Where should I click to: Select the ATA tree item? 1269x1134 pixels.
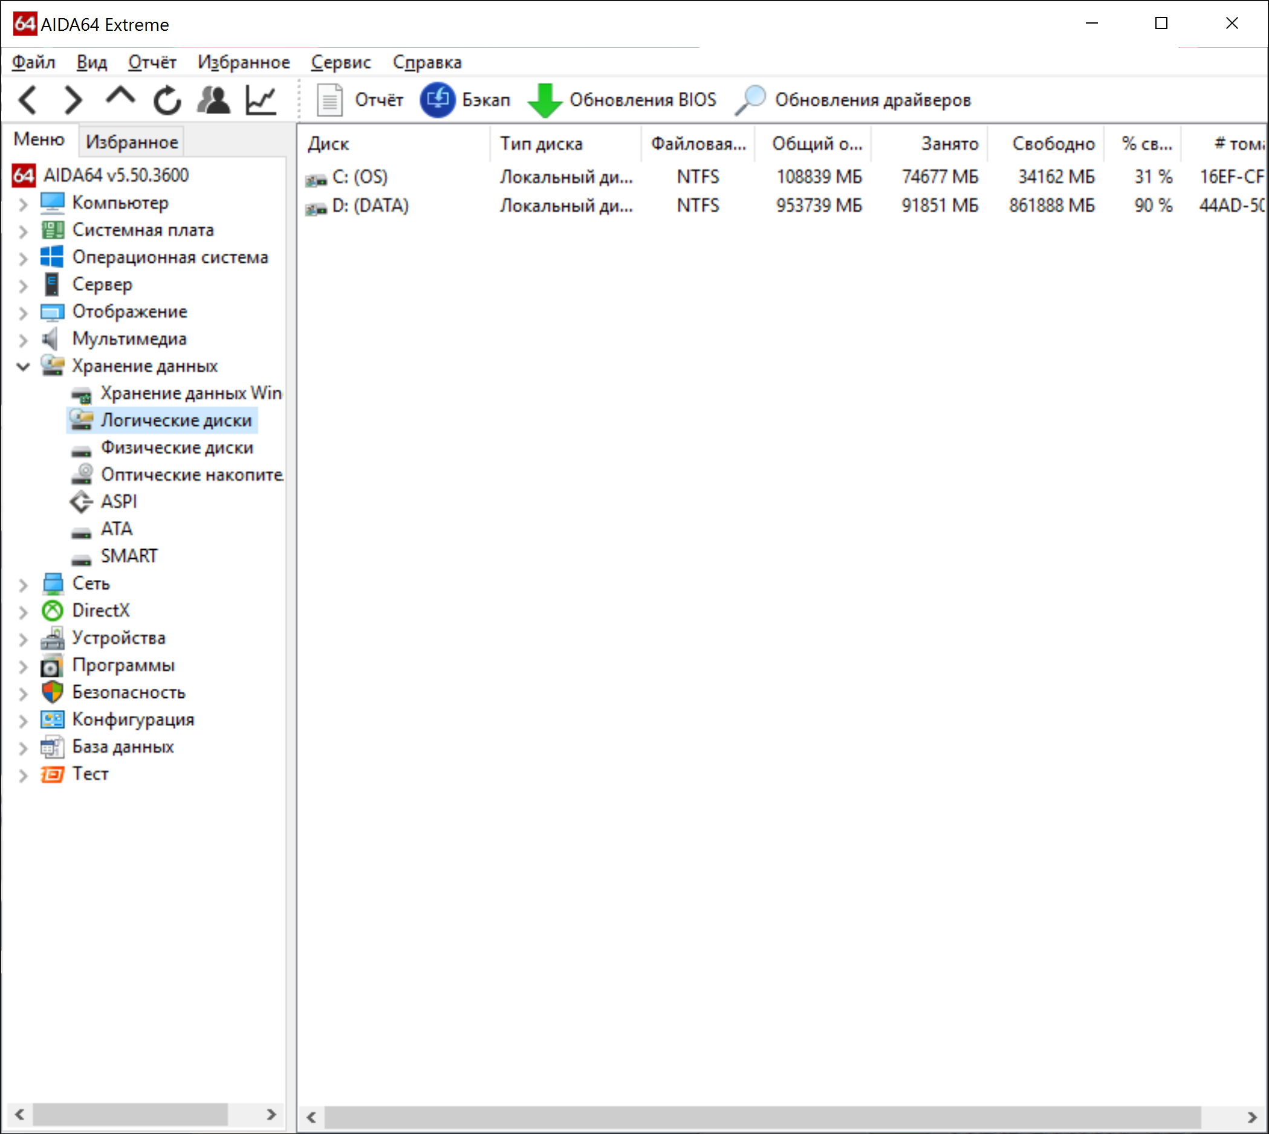tap(117, 529)
